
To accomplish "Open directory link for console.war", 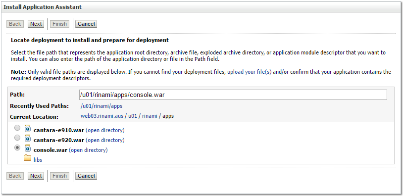I will click(88, 150).
